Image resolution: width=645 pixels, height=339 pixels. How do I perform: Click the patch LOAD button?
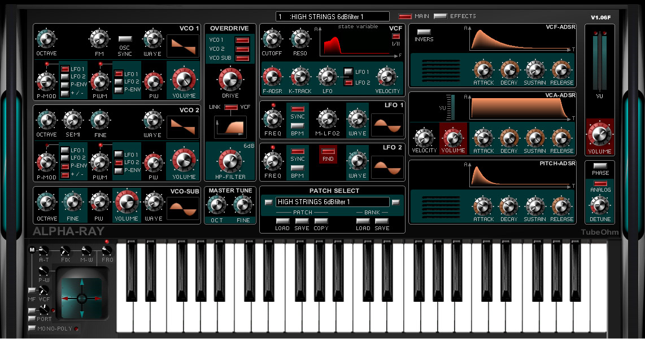pos(282,221)
